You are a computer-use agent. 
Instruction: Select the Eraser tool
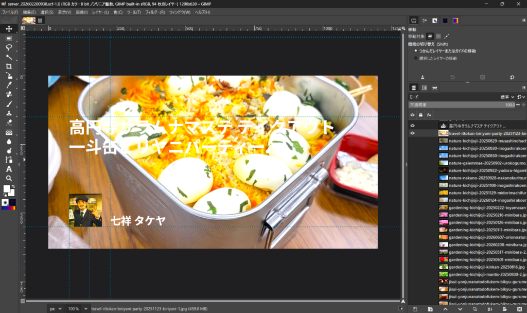(x=9, y=123)
